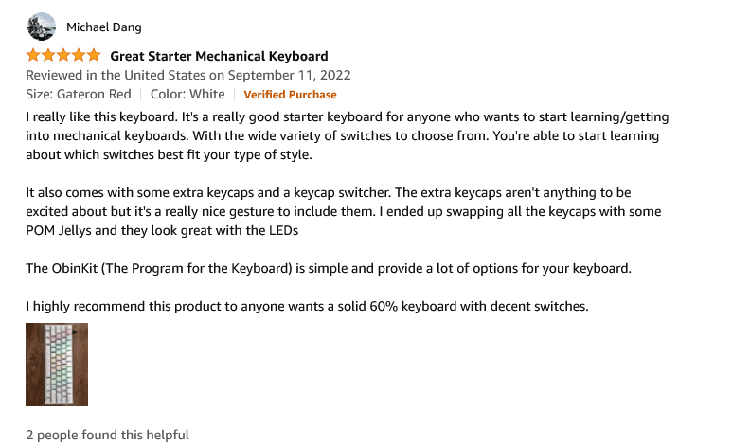732x446 pixels.
Task: Select the Color: White label
Action: click(187, 95)
